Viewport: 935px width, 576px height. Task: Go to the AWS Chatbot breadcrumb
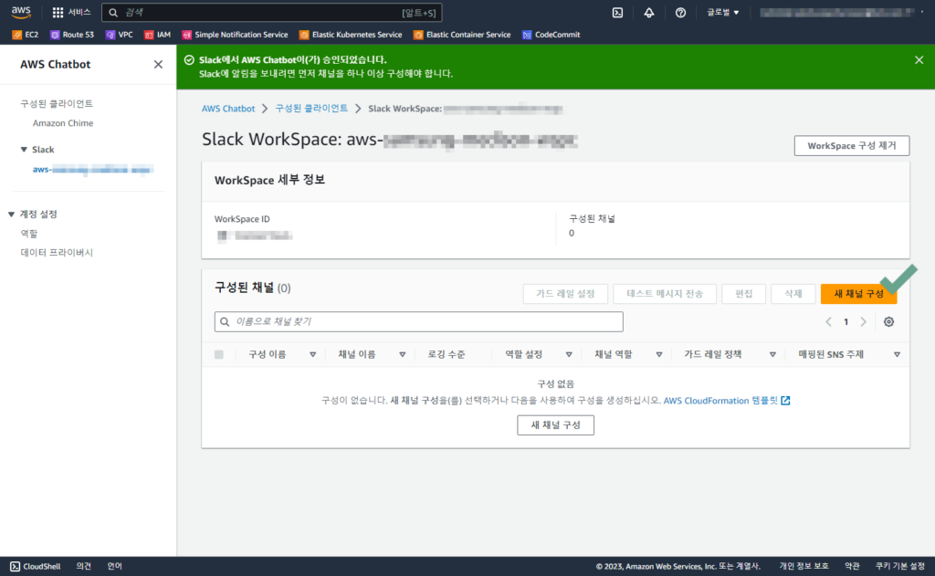(227, 109)
